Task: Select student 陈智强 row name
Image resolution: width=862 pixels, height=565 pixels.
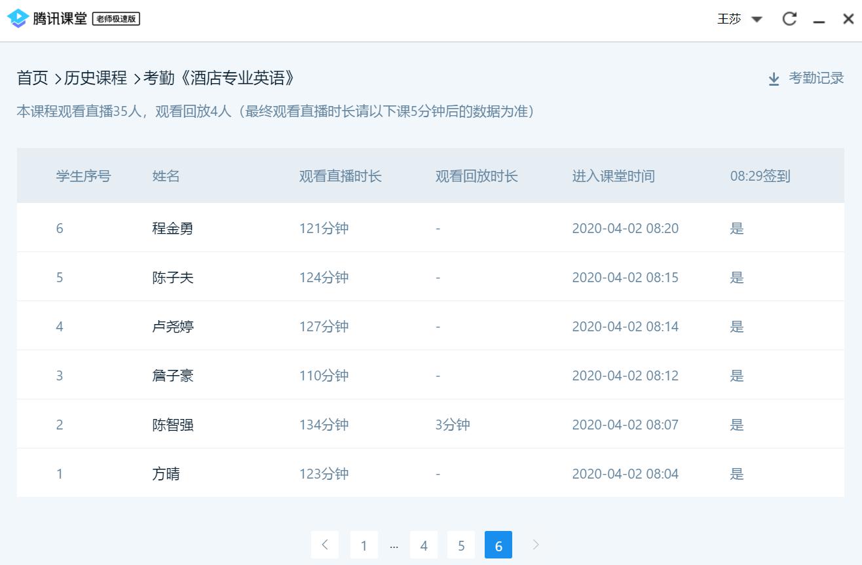Action: [x=173, y=425]
